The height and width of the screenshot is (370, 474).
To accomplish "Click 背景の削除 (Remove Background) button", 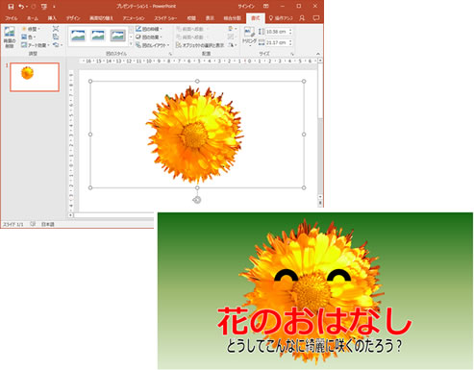I will point(10,37).
